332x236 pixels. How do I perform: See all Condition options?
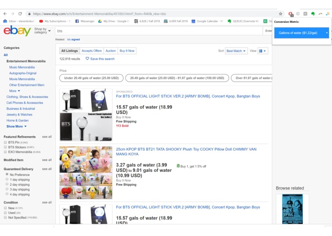(47, 203)
